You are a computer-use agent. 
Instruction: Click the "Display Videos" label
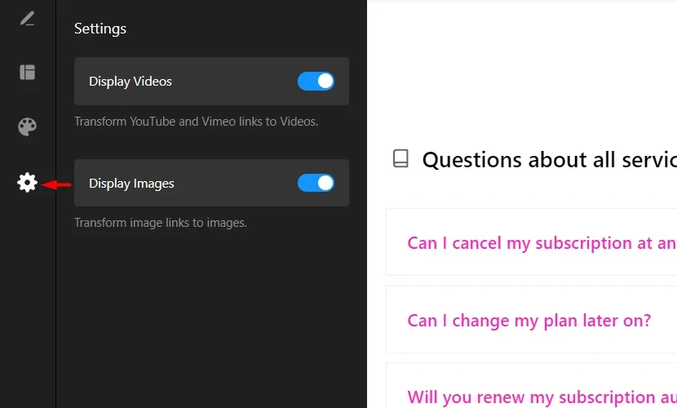click(131, 81)
